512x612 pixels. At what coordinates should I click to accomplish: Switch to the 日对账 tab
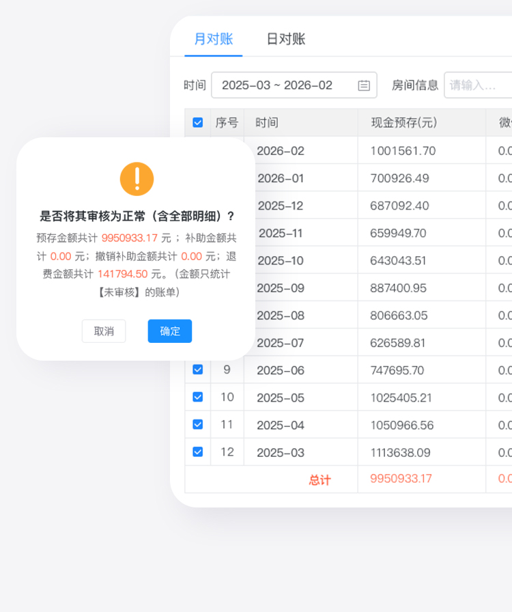pyautogui.click(x=285, y=39)
